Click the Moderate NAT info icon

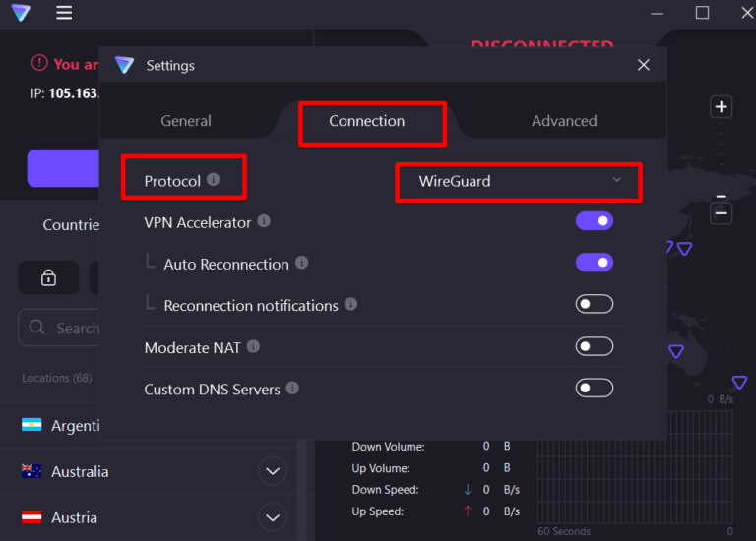point(253,347)
